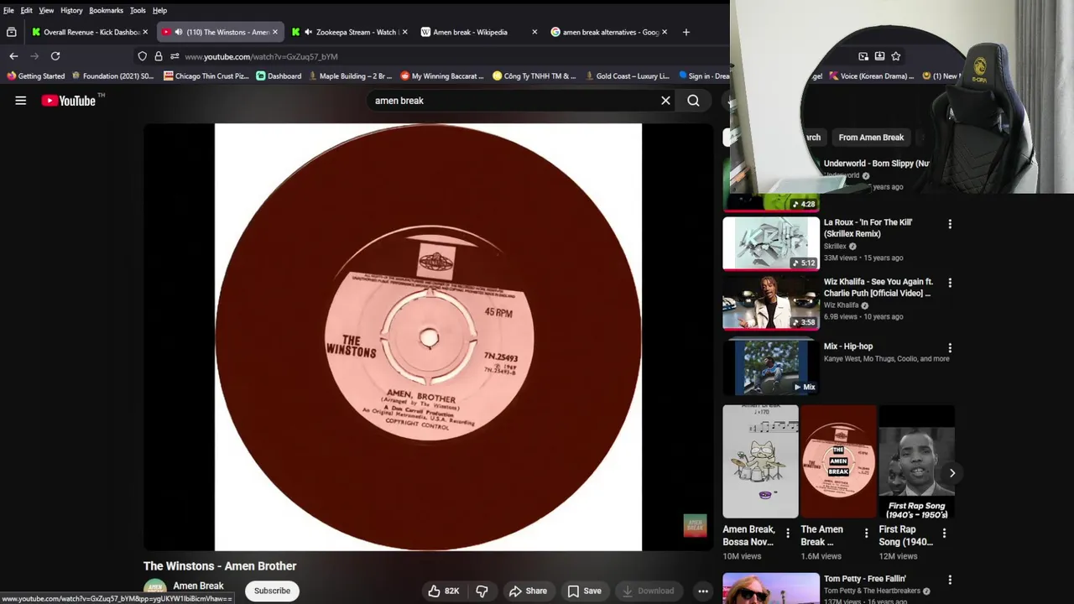The height and width of the screenshot is (604, 1074).
Task: Close the Overall Revenue Kick Dashboard tab
Action: point(145,32)
